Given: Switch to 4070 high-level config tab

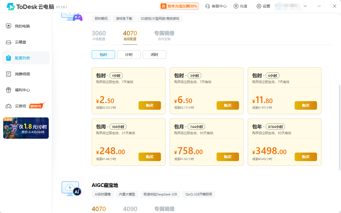Looking at the screenshot, I should tap(130, 36).
